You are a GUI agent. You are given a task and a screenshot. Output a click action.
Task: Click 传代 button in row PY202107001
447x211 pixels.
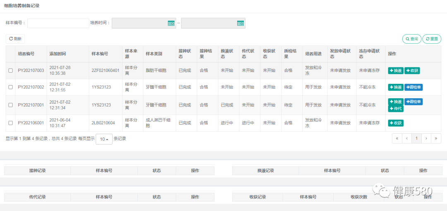click(x=396, y=109)
